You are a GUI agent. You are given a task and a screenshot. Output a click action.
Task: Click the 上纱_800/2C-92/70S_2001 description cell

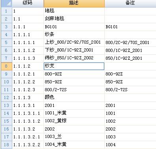coord(74,42)
